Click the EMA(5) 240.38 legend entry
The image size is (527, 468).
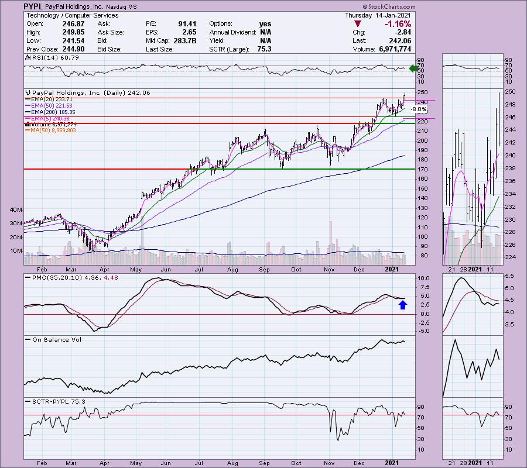click(47, 119)
